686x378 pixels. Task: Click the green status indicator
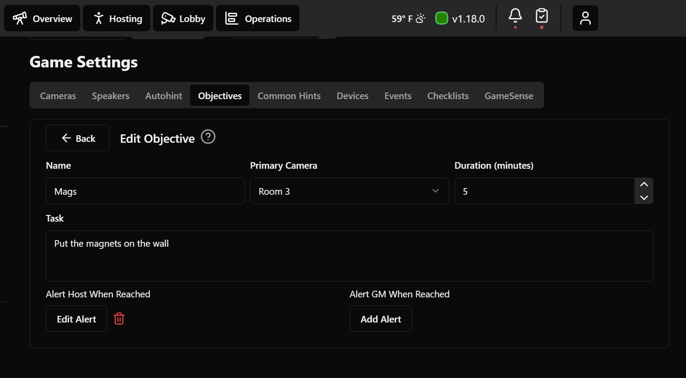click(x=441, y=19)
